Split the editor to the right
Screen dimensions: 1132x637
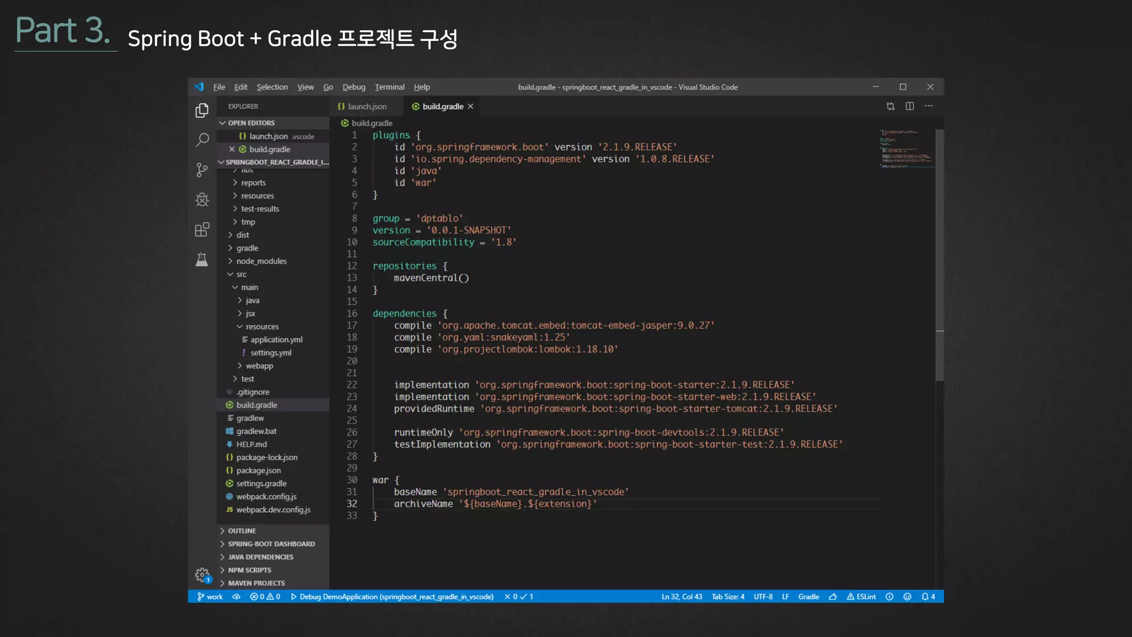coord(910,106)
